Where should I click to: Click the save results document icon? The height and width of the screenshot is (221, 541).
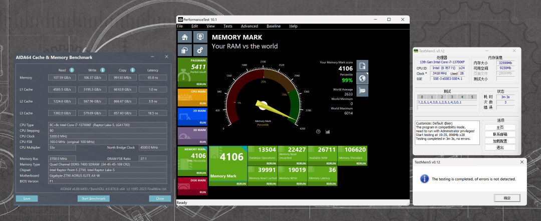coord(362,65)
